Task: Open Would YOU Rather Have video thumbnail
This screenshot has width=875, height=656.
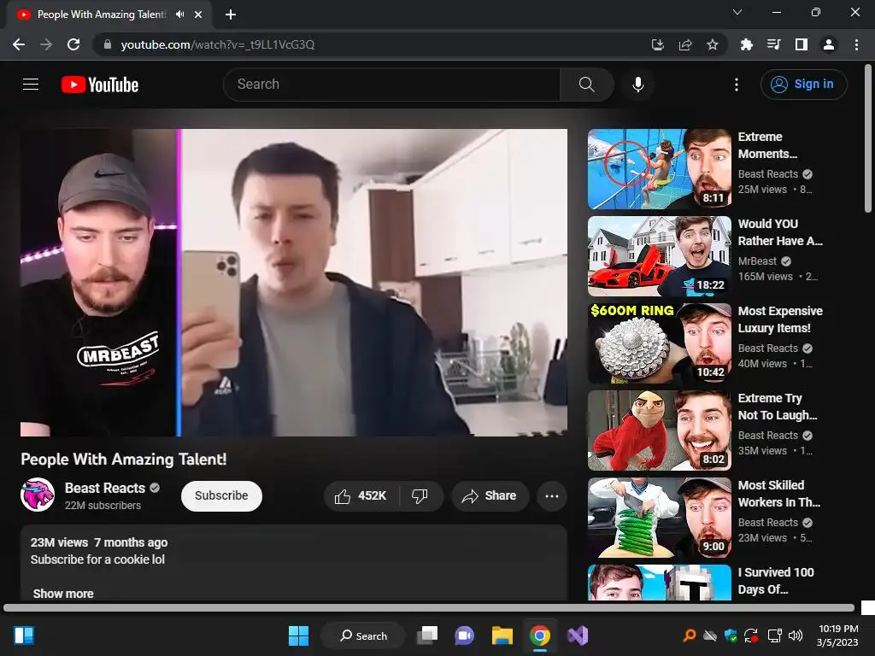Action: pyautogui.click(x=659, y=256)
